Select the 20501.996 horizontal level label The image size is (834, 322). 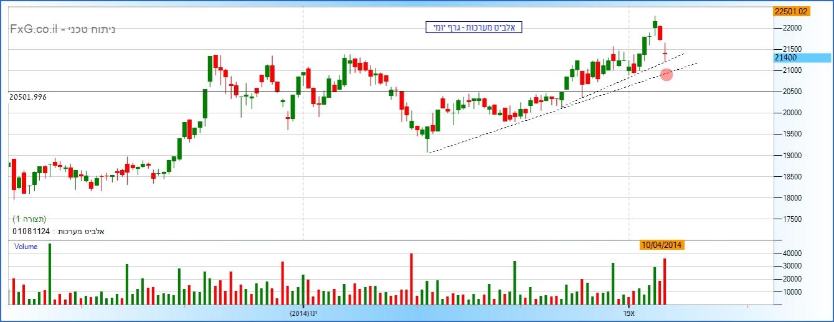28,97
